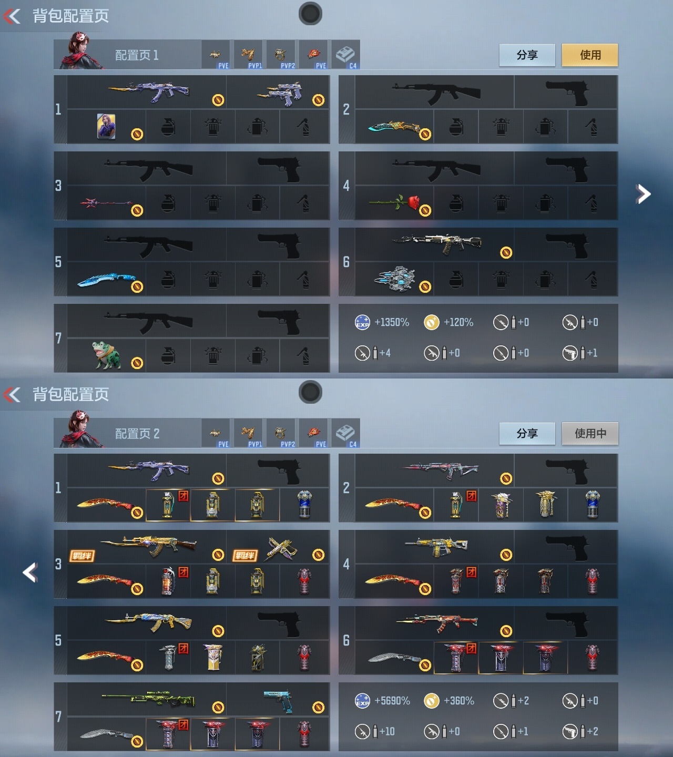
Task: Select golden AK with 羁绊 tag in bag 3
Action: 148,547
